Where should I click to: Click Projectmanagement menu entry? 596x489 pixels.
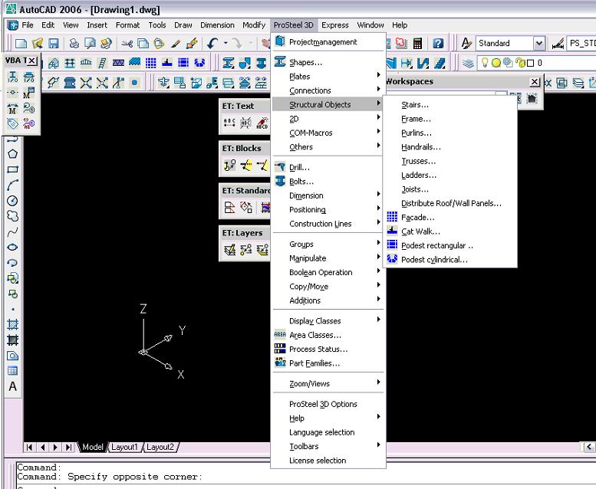pos(327,42)
